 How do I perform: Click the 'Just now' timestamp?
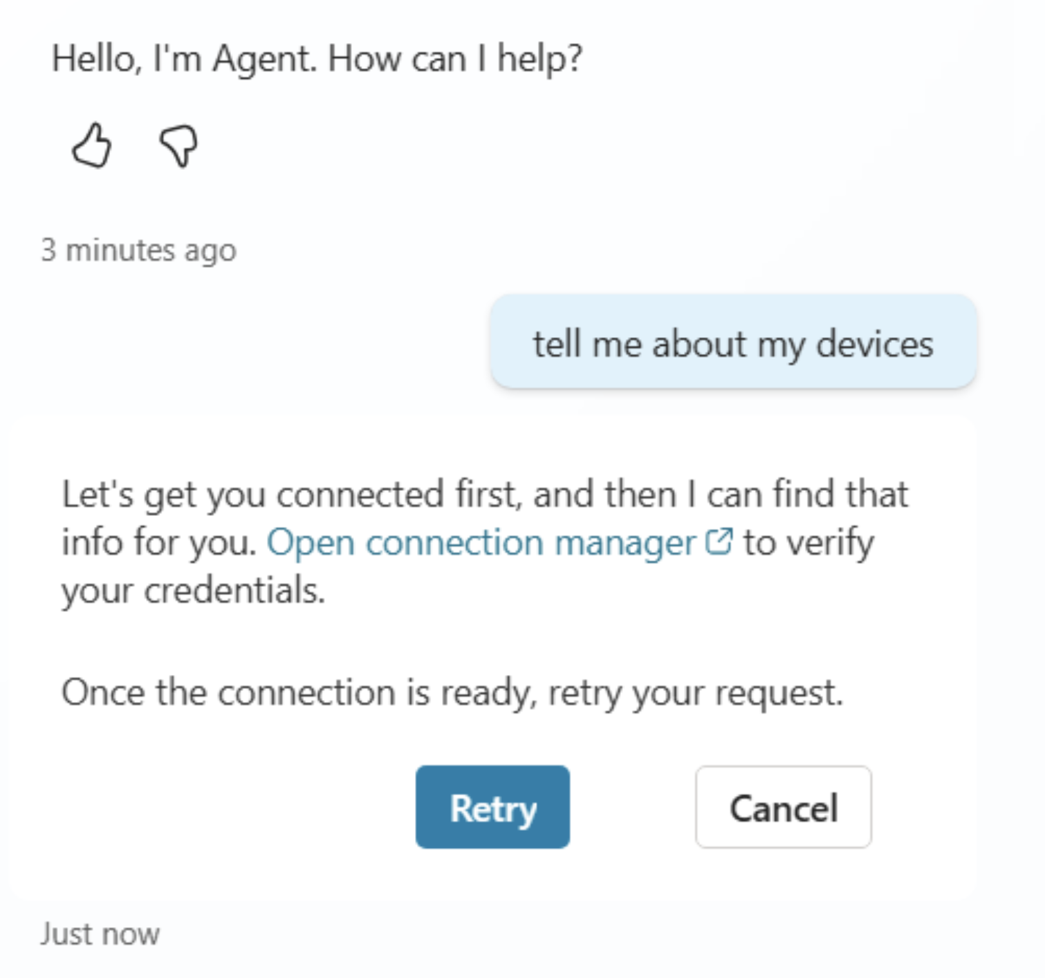100,934
